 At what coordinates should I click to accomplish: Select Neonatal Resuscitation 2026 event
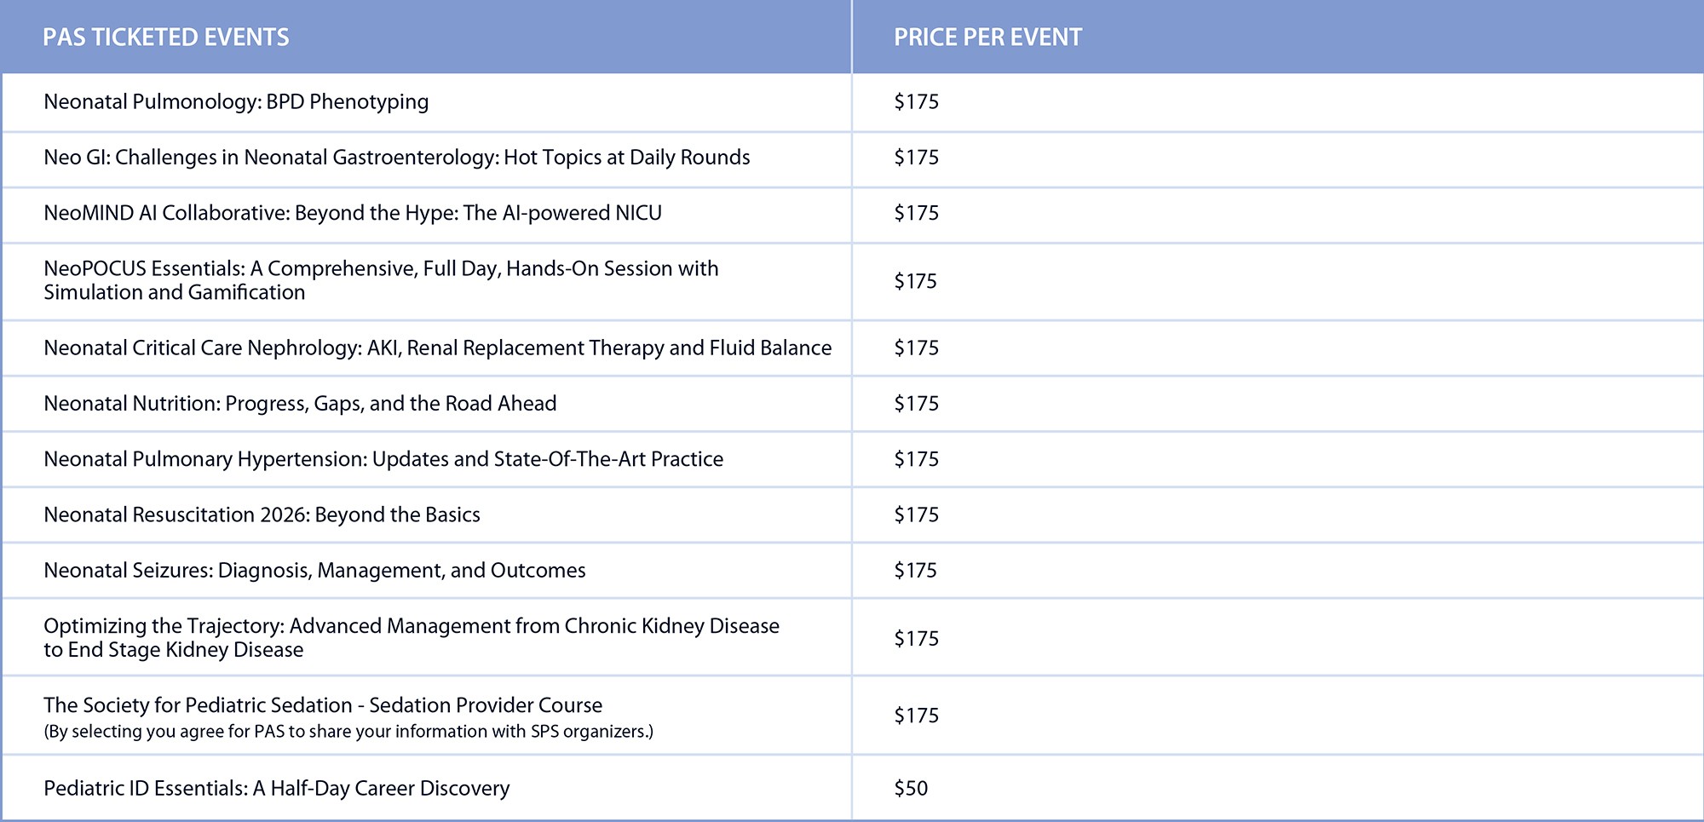(x=262, y=515)
